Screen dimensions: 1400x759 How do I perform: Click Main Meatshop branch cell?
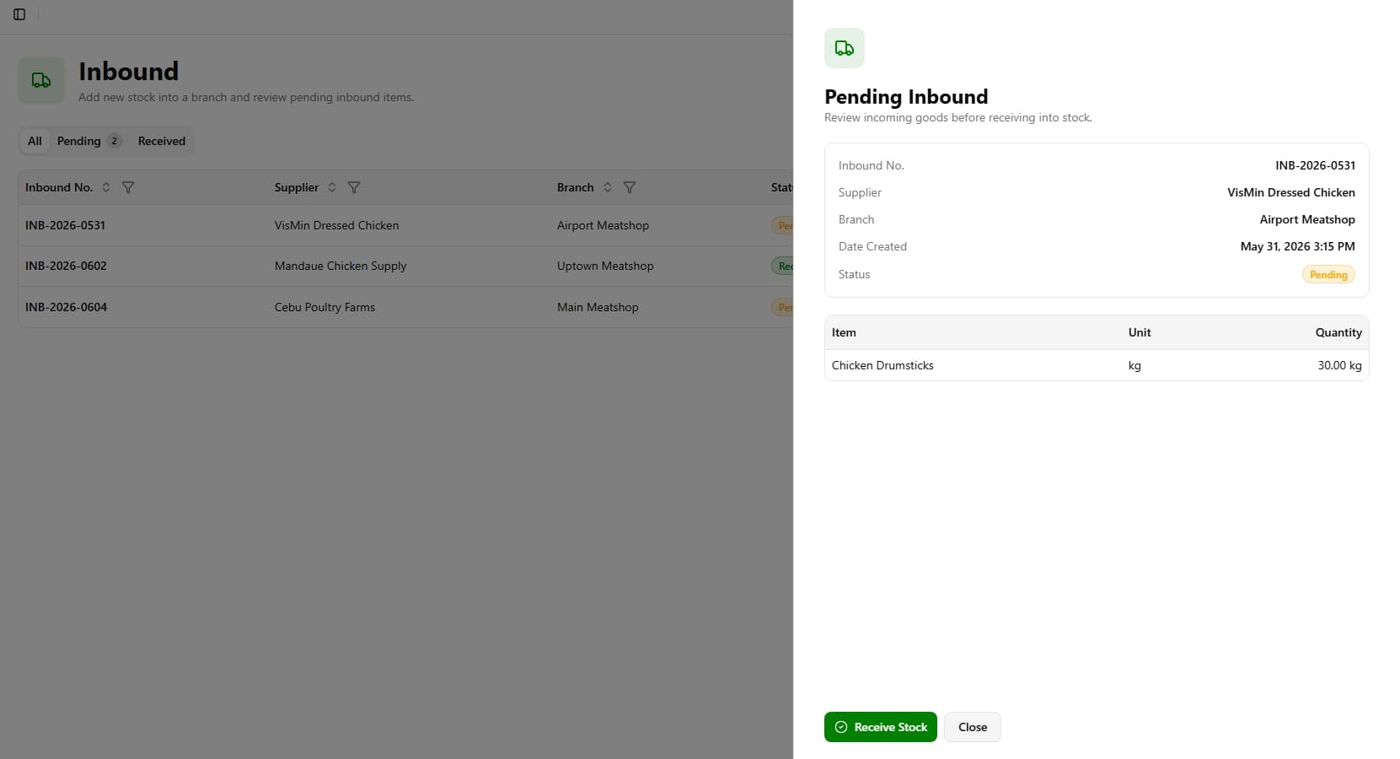598,307
